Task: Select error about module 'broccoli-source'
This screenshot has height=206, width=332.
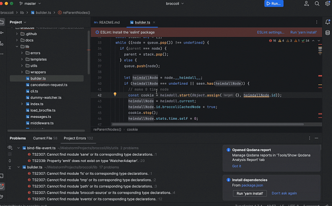Action: coord(101,193)
